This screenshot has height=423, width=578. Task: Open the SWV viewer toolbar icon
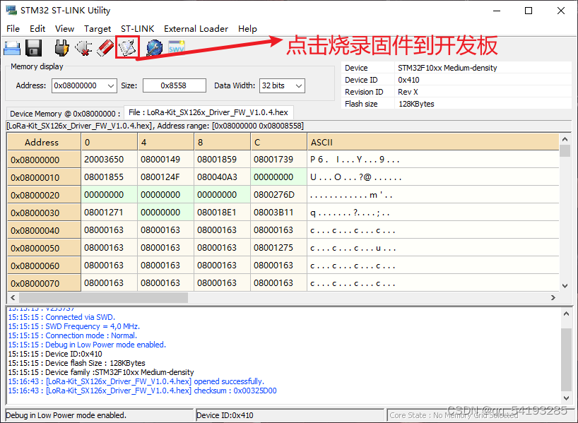[x=176, y=48]
